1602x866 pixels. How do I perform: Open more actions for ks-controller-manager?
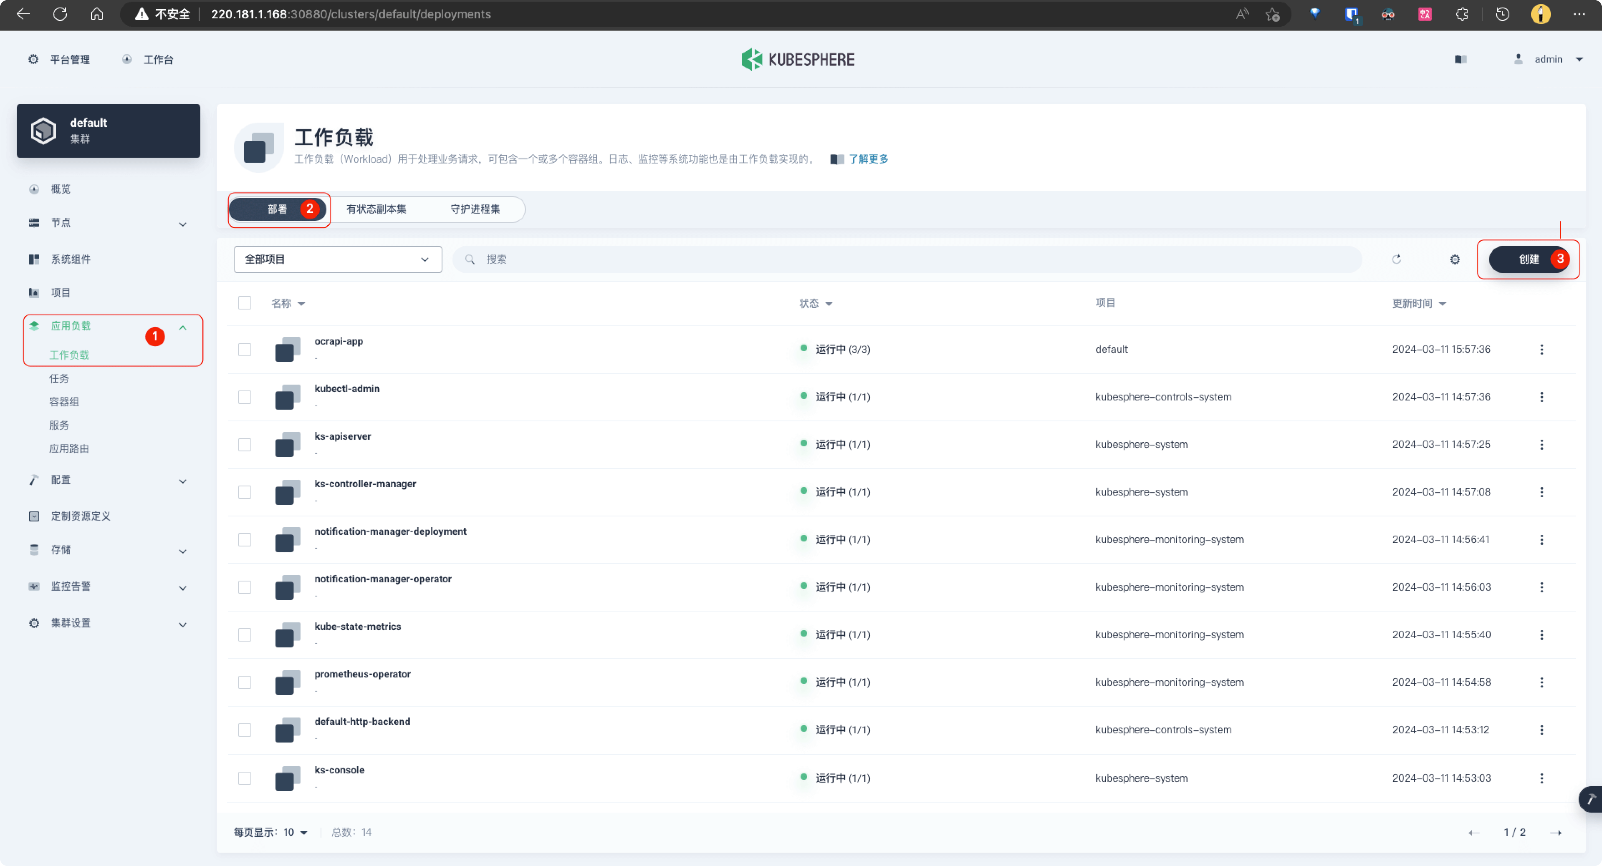(1541, 492)
